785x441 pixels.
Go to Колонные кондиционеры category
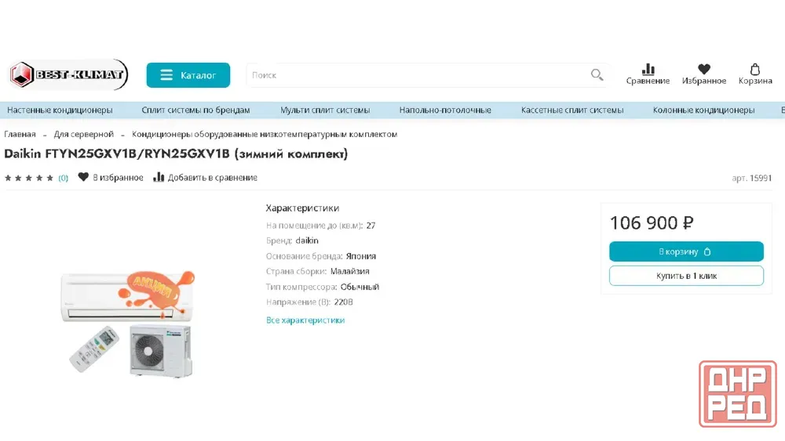[703, 110]
